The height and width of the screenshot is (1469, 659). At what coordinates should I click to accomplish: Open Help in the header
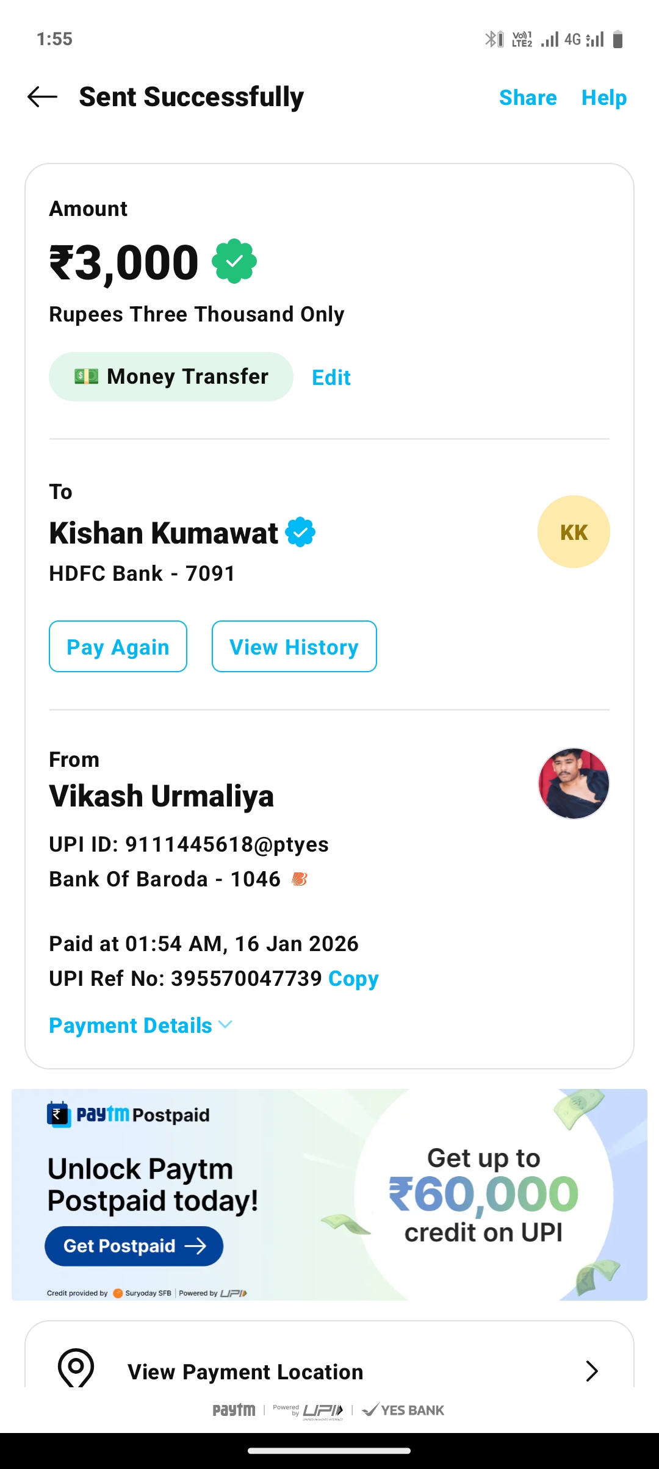603,98
